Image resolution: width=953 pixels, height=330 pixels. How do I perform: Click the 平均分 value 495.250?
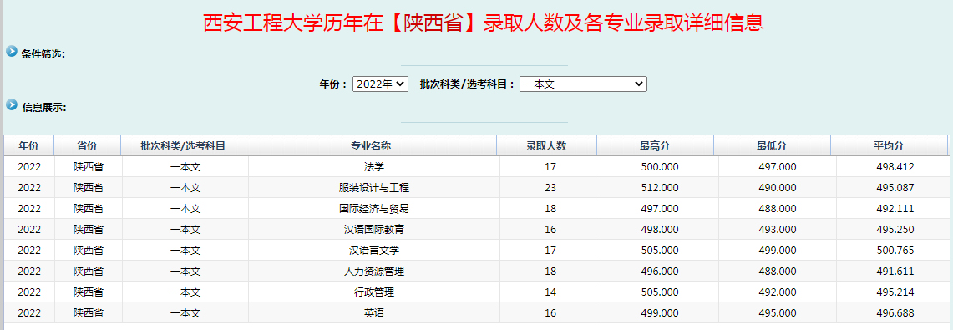pos(895,229)
